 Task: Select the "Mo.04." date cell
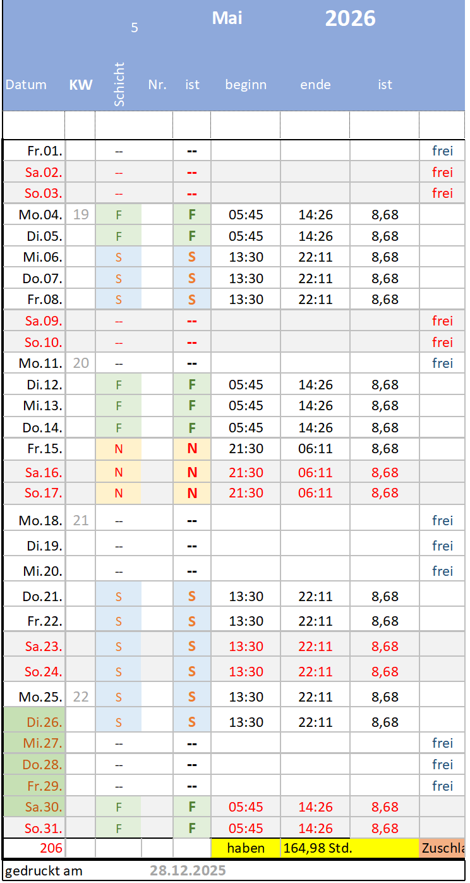(x=40, y=214)
